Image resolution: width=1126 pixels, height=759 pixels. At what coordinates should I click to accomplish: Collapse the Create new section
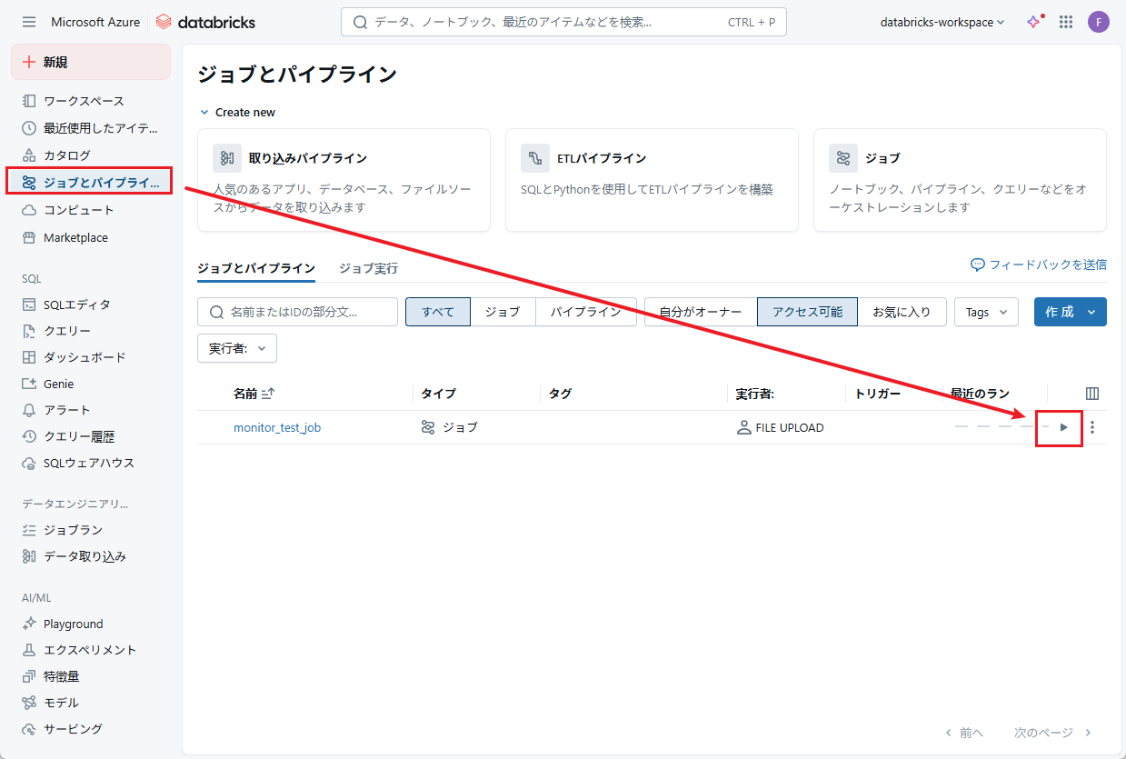click(x=204, y=113)
